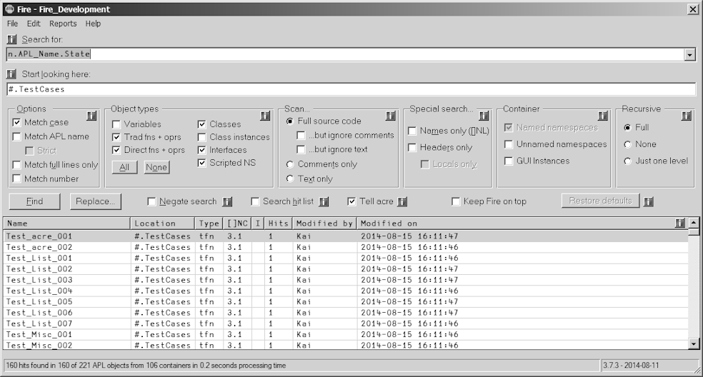Image resolution: width=703 pixels, height=377 pixels.
Task: Open info icon beside 'Start looking here'
Action: pyautogui.click(x=11, y=74)
